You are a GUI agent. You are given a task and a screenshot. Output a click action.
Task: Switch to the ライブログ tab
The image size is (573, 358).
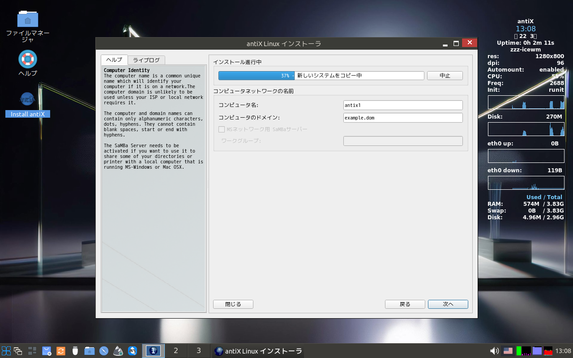(x=146, y=60)
